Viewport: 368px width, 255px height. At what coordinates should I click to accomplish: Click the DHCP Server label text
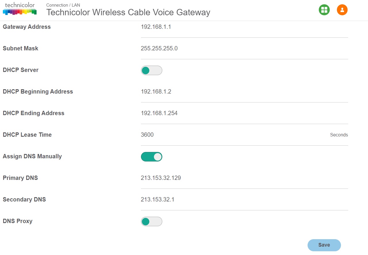[21, 70]
